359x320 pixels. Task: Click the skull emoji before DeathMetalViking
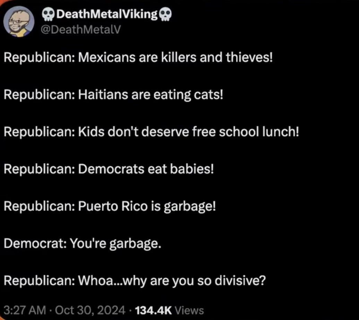click(x=48, y=15)
